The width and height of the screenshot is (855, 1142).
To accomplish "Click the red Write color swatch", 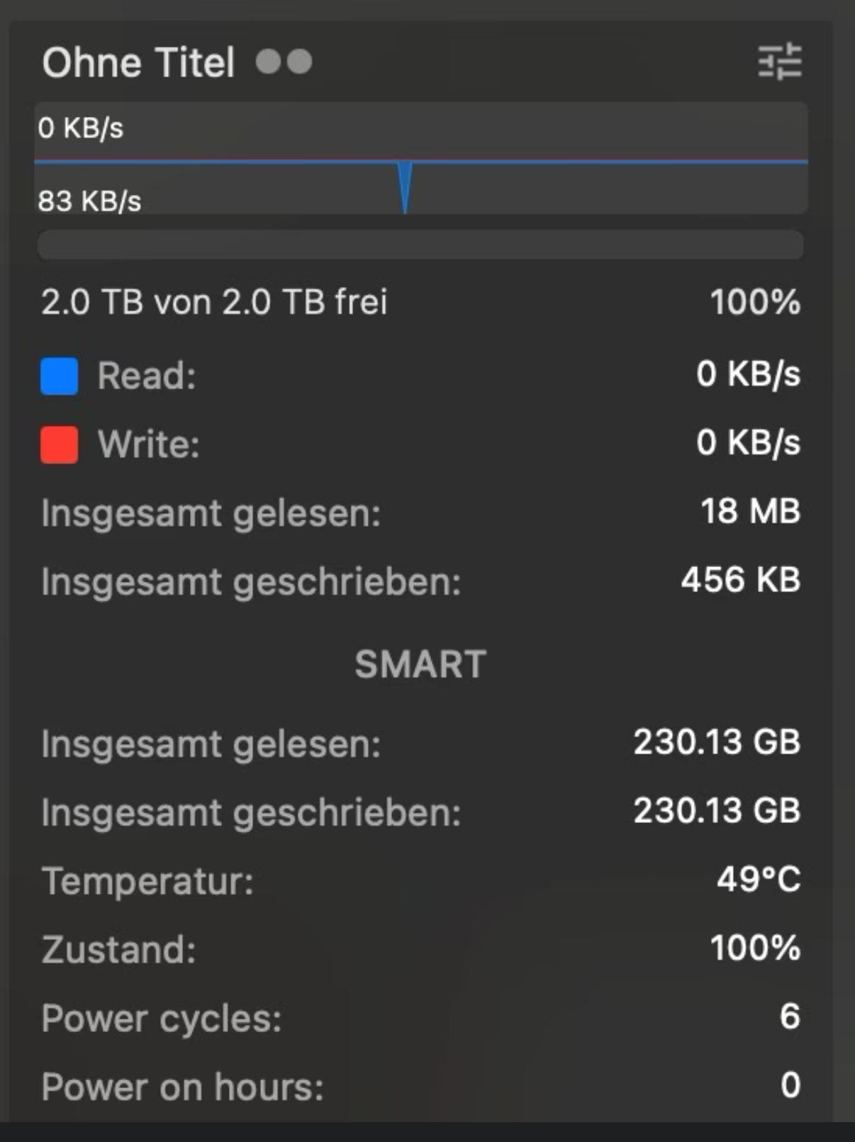I will [x=59, y=444].
